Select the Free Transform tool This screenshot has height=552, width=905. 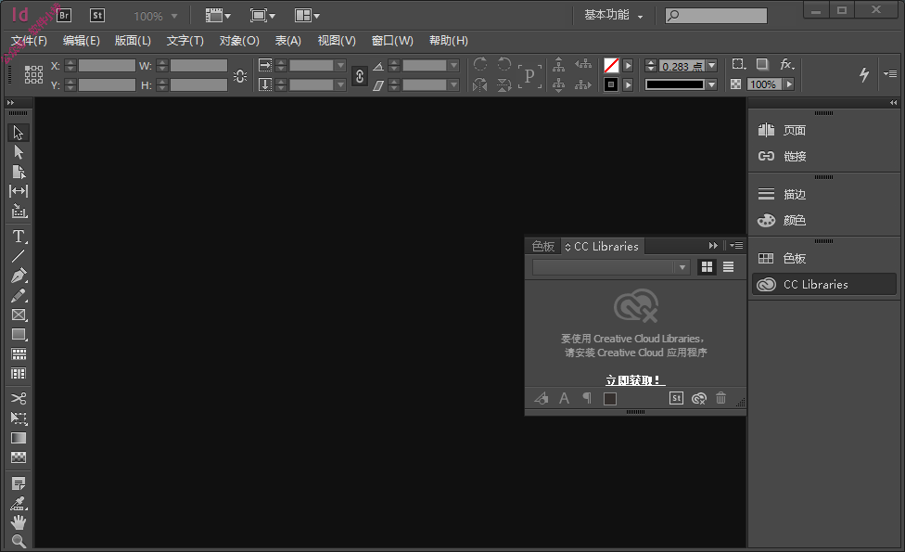19,418
